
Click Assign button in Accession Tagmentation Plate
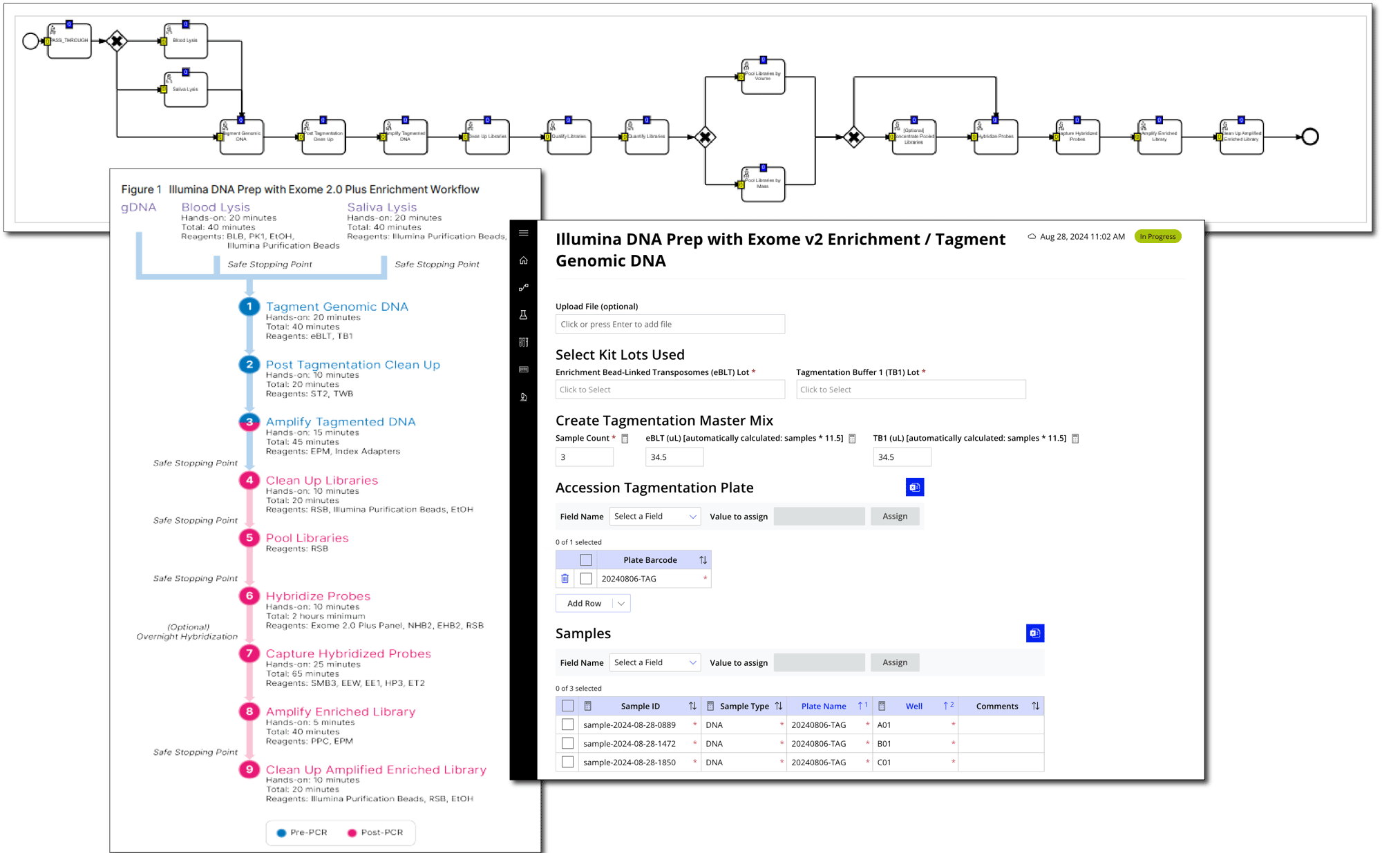895,517
